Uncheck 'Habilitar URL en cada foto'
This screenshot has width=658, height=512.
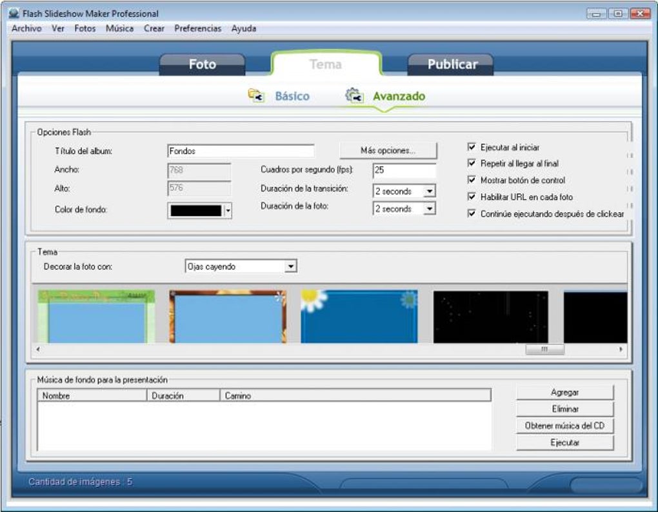coord(471,197)
